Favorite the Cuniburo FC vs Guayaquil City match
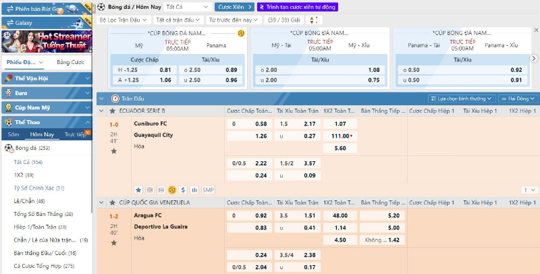 [x=113, y=151]
